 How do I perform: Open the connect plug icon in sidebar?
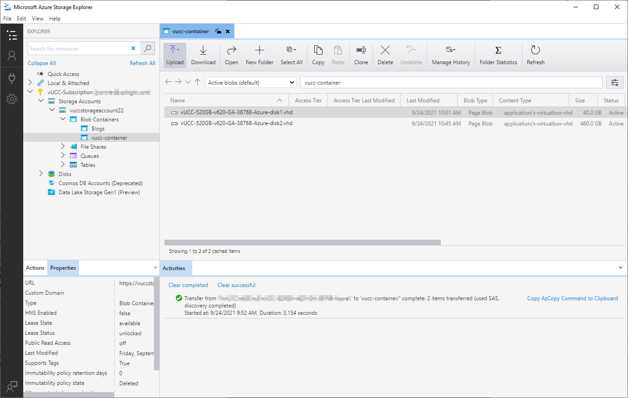[12, 78]
